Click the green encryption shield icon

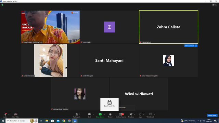2,5
